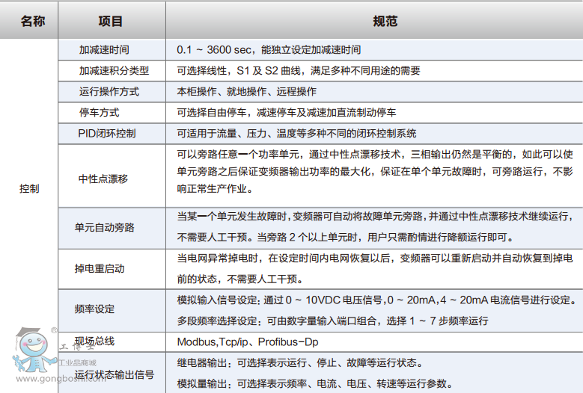Select the 中性点漂移 row label
Image resolution: width=583 pixels, height=393 pixels.
103,179
